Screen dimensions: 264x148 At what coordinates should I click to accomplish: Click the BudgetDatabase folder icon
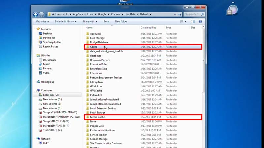87,42
